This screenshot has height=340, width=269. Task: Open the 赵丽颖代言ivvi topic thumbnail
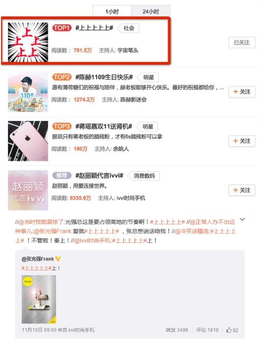[28, 190]
